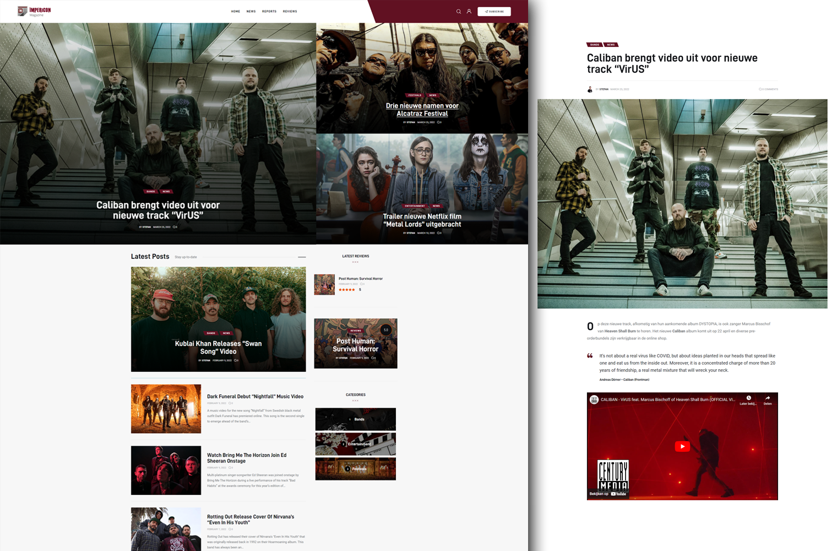
Task: Open the News menu item
Action: [x=251, y=12]
